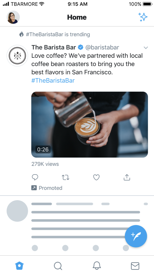Share the tweet via share icon
154x277 pixels.
(127, 177)
